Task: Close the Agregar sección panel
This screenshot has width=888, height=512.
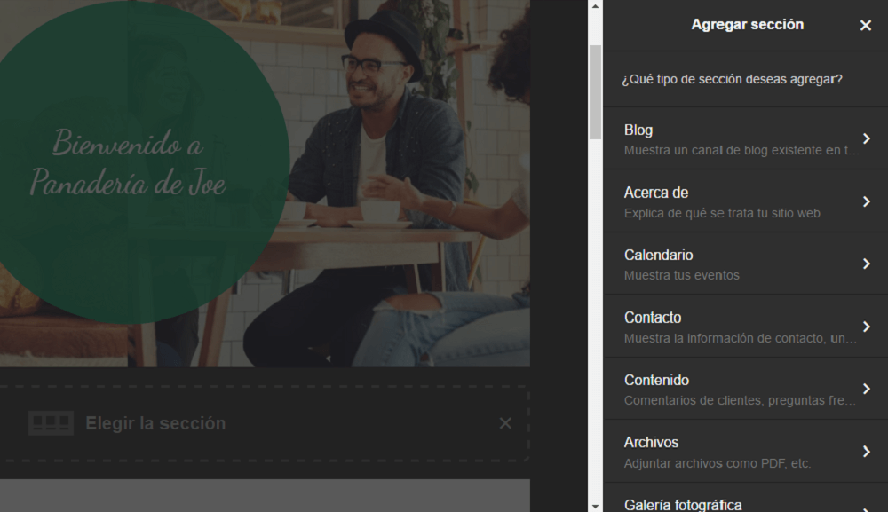Action: click(x=866, y=26)
